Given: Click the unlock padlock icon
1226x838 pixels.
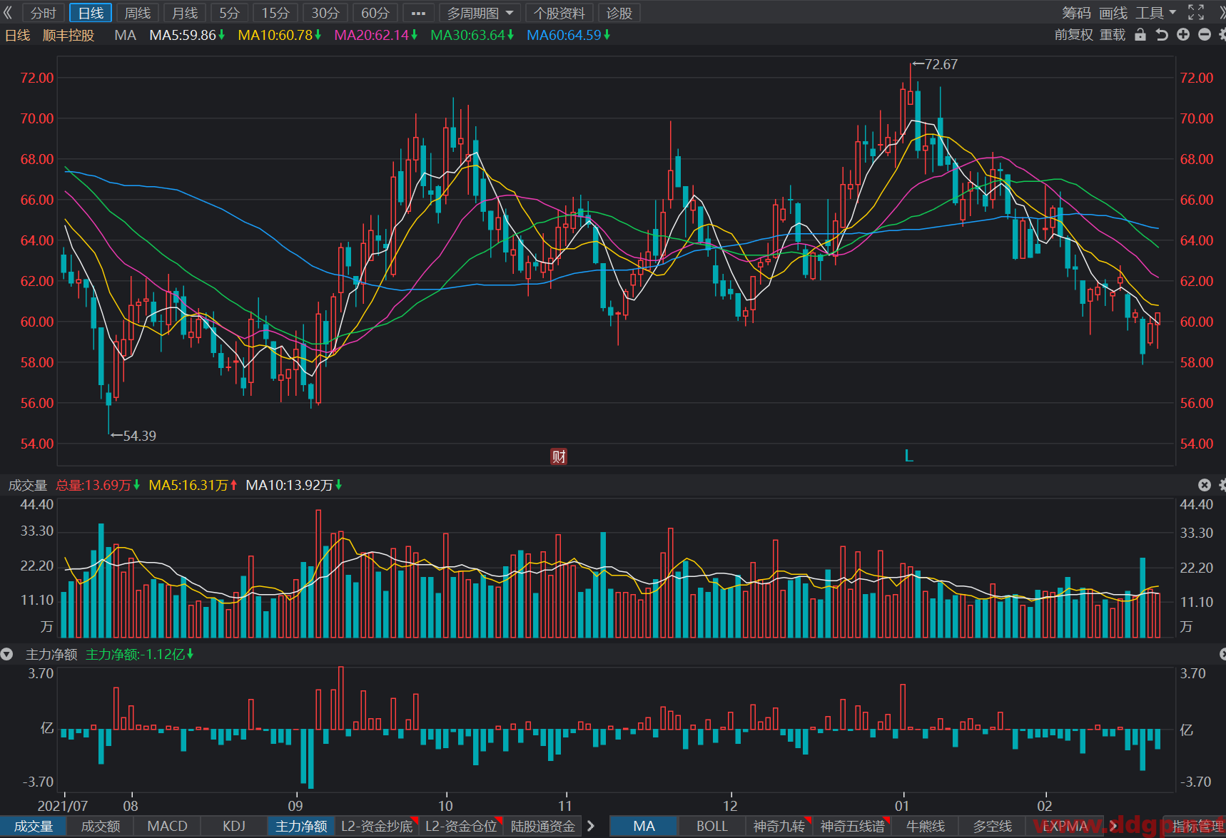Looking at the screenshot, I should tap(1140, 34).
